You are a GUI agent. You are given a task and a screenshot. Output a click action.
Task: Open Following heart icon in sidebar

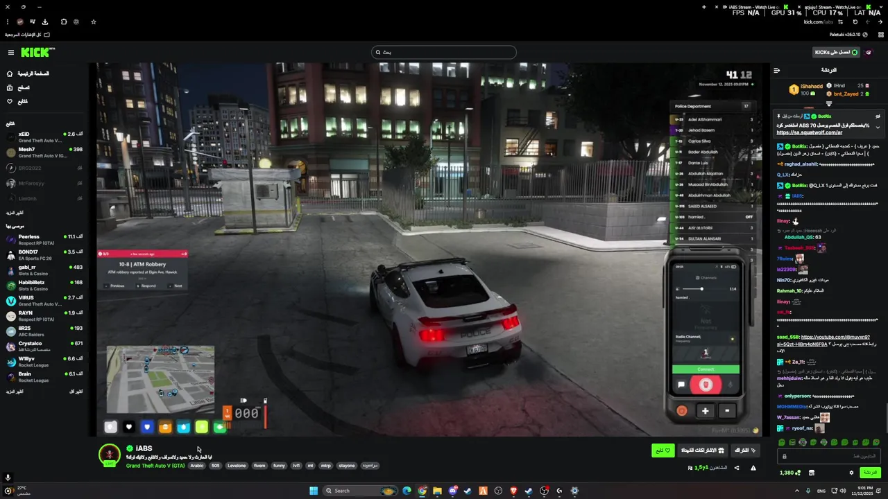click(10, 101)
